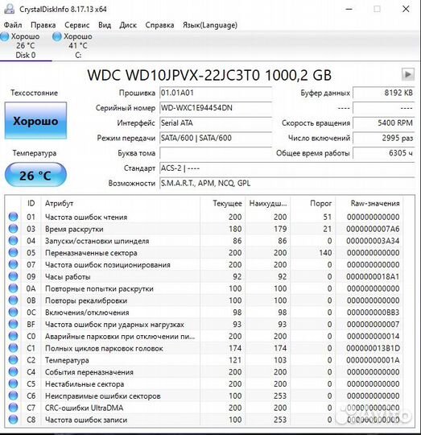The image size is (421, 435).
Task: Click the status icon for attribute 01
Action: (x=13, y=217)
